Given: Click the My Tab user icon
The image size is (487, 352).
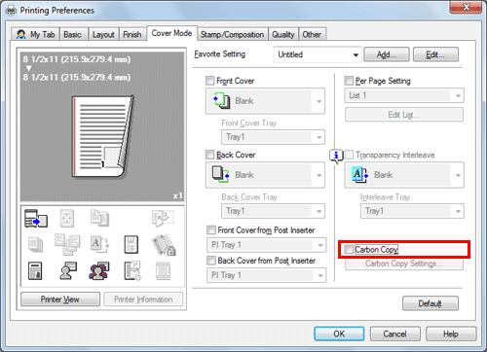Looking at the screenshot, I should tap(21, 34).
